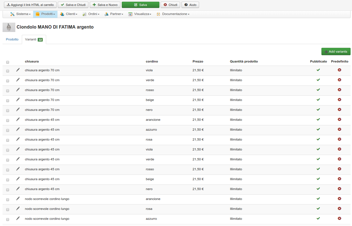
Task: Toggle published checkmark for 70 cm verde
Action: (x=318, y=80)
